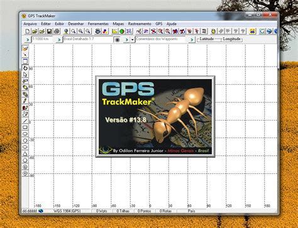Viewport: 298px width, 228px height.
Task: Click the 0 Pontos counter in status bar
Action: point(144,211)
